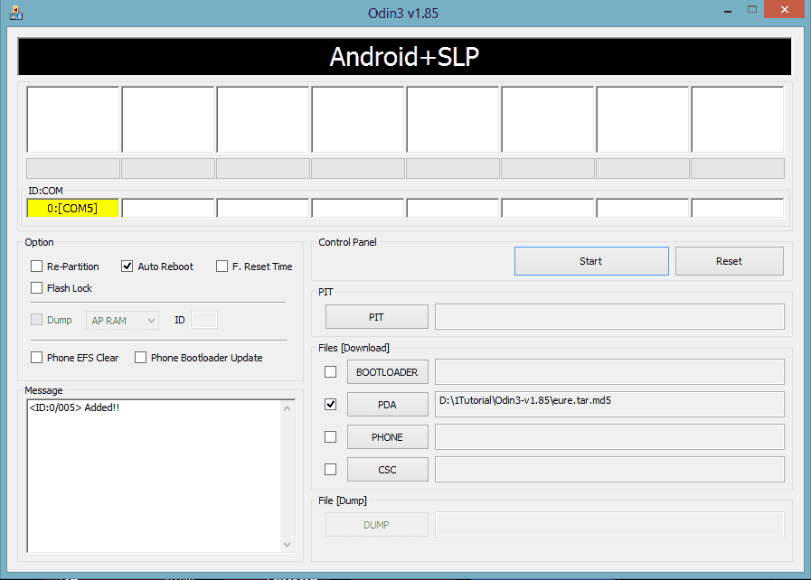Close the Odin3 window
Image resolution: width=811 pixels, height=580 pixels.
[x=785, y=10]
